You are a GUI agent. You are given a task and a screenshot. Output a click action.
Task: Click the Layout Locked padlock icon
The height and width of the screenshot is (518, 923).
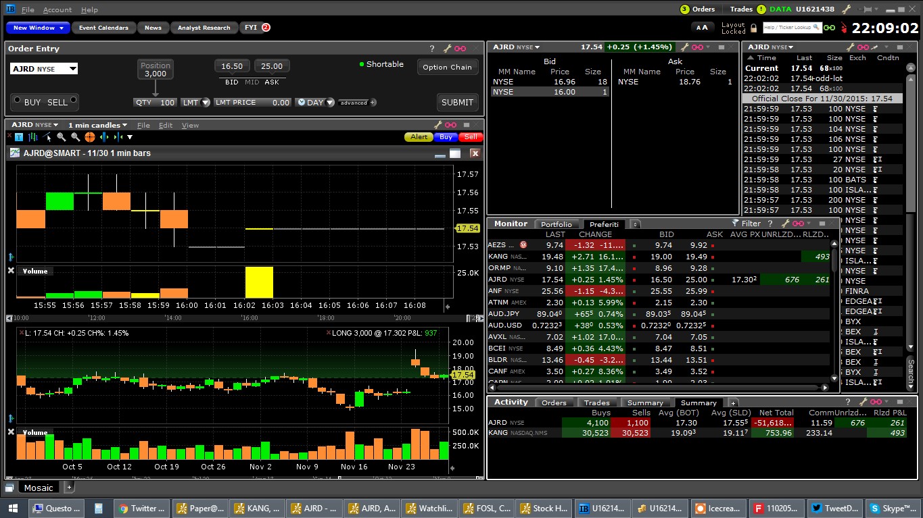[753, 28]
